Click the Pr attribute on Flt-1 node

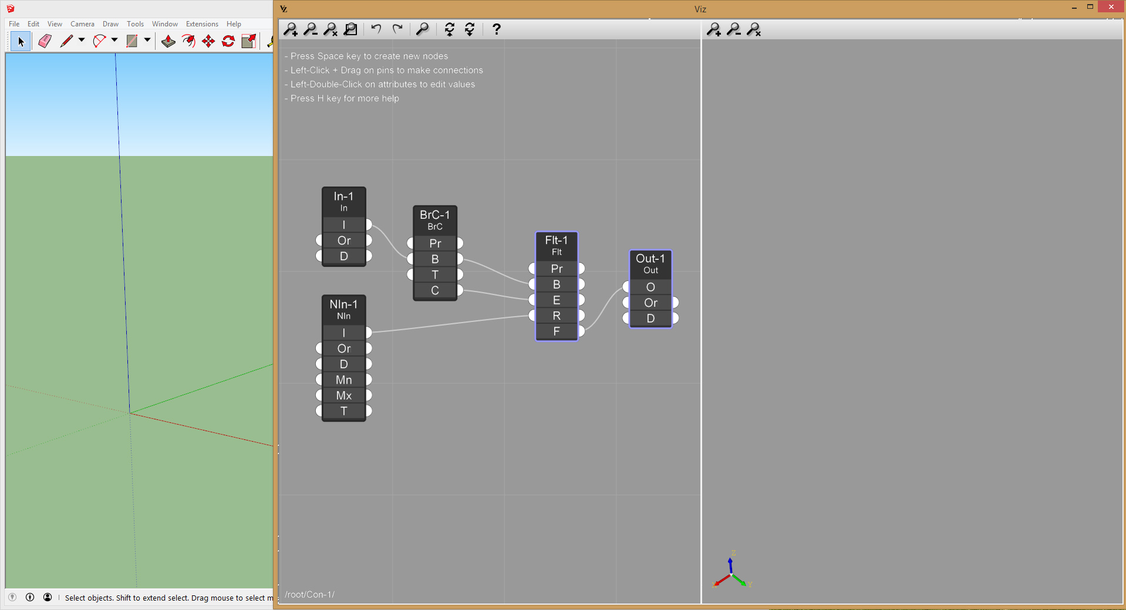point(557,269)
